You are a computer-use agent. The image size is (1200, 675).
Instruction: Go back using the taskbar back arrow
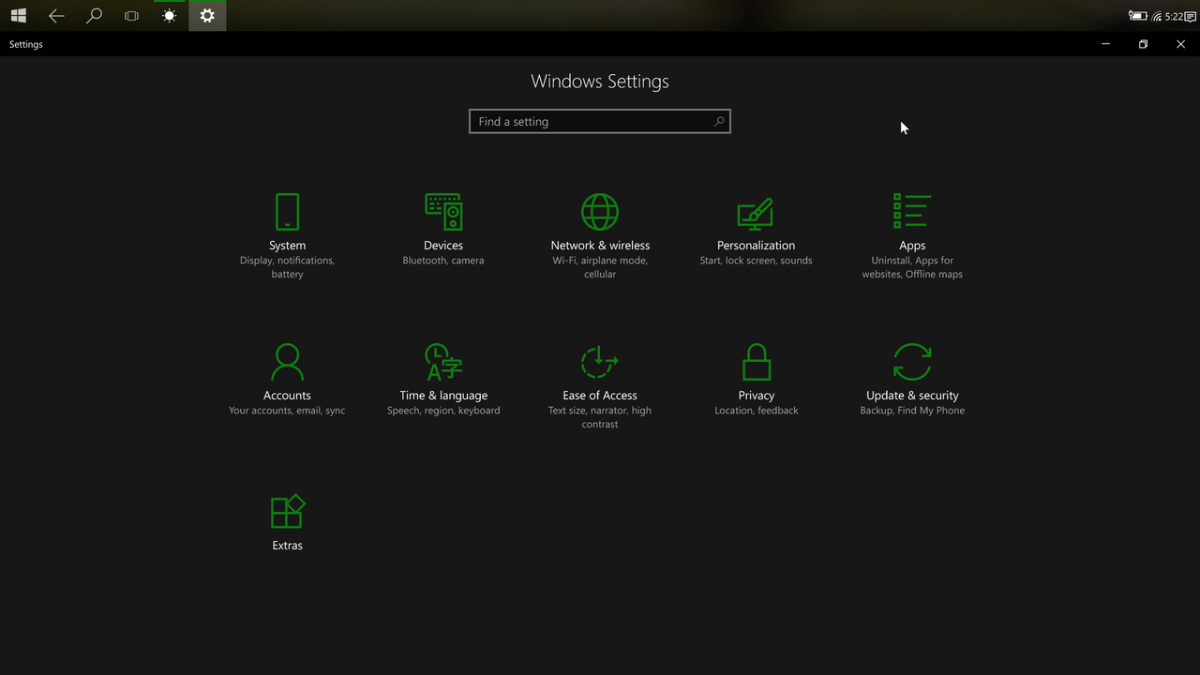[x=56, y=16]
